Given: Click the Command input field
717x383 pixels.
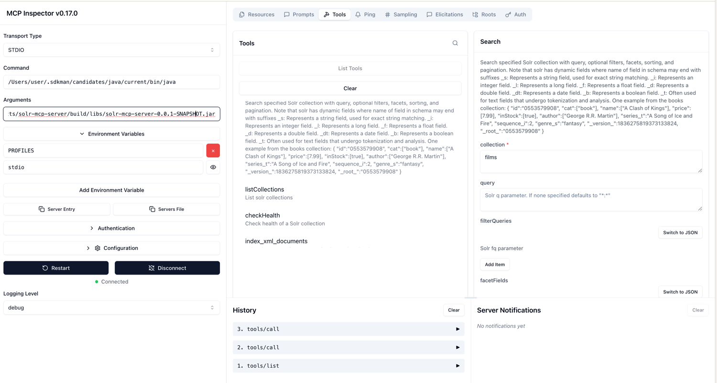Looking at the screenshot, I should [111, 82].
